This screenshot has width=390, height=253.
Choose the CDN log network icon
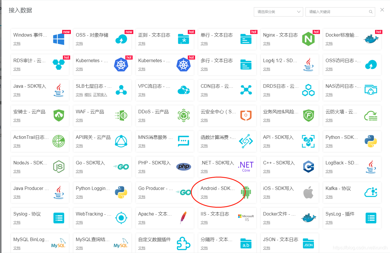click(x=246, y=90)
